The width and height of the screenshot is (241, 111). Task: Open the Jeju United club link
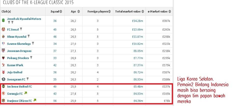tap(15, 72)
